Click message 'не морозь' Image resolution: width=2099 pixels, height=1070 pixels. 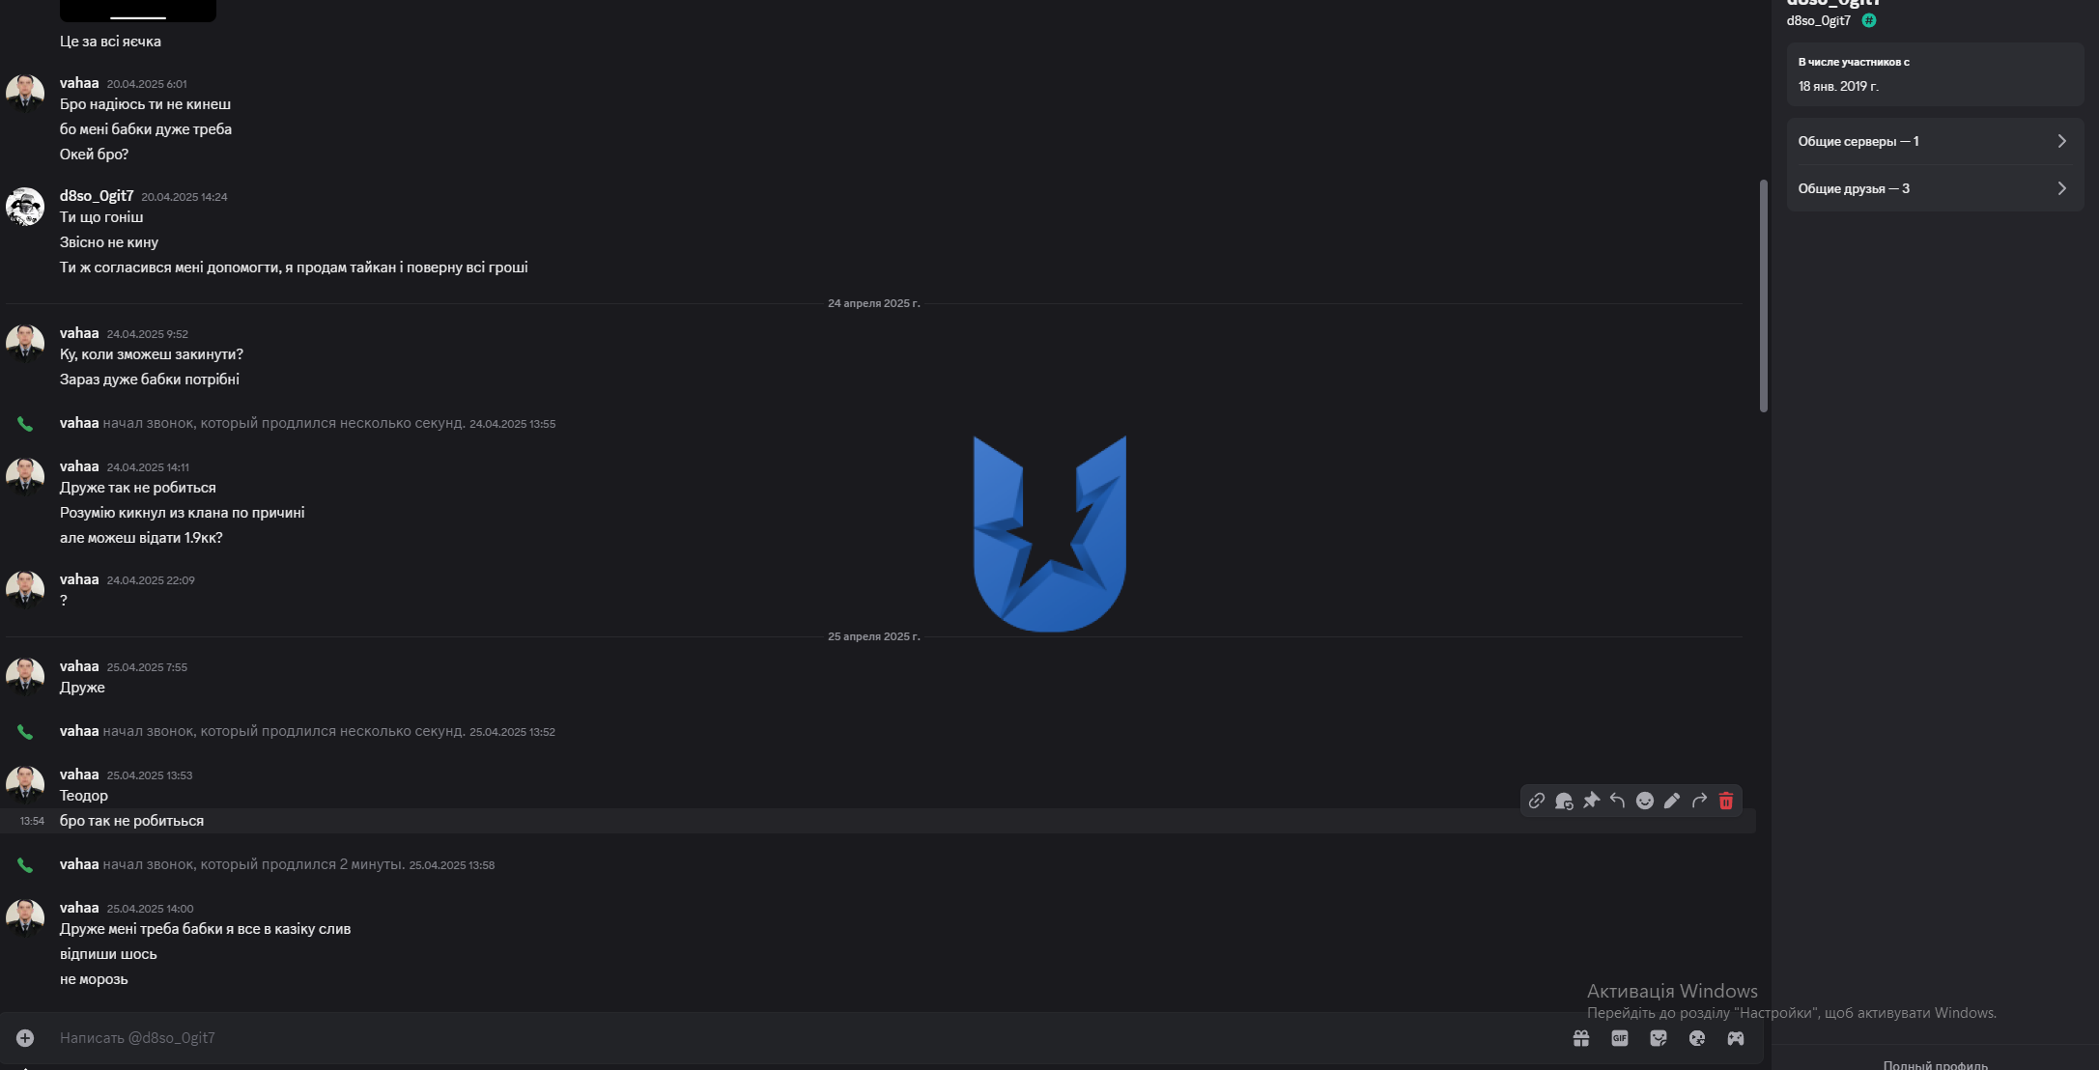tap(94, 979)
